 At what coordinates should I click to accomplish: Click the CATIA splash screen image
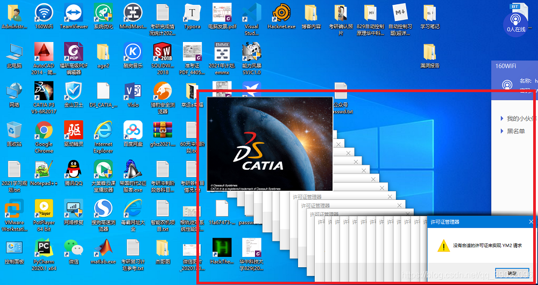pyautogui.click(x=270, y=144)
